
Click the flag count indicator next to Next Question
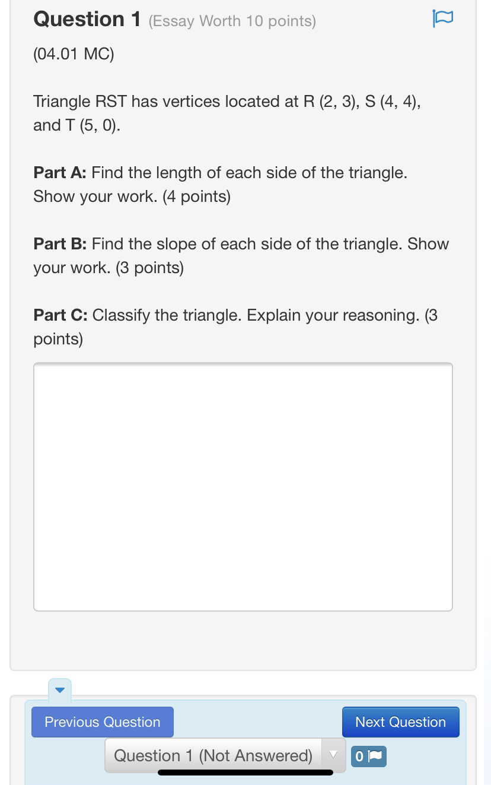pos(368,756)
